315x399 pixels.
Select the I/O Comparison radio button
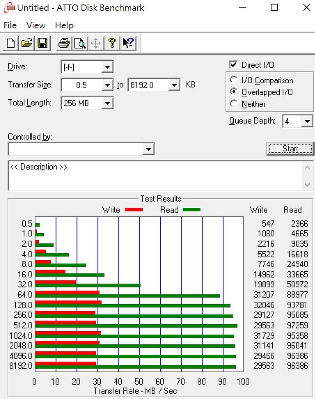[x=233, y=80]
